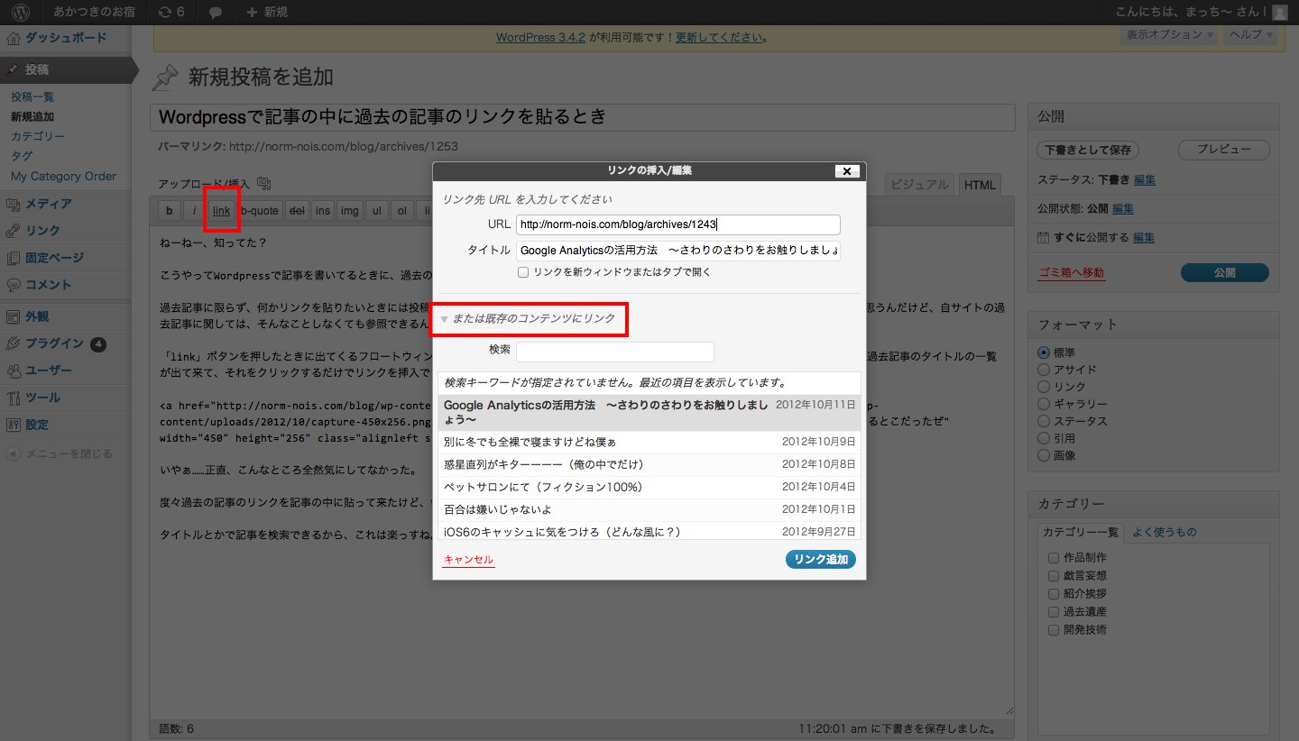Click the user avatar in top right
The height and width of the screenshot is (741, 1299).
tap(1280, 13)
